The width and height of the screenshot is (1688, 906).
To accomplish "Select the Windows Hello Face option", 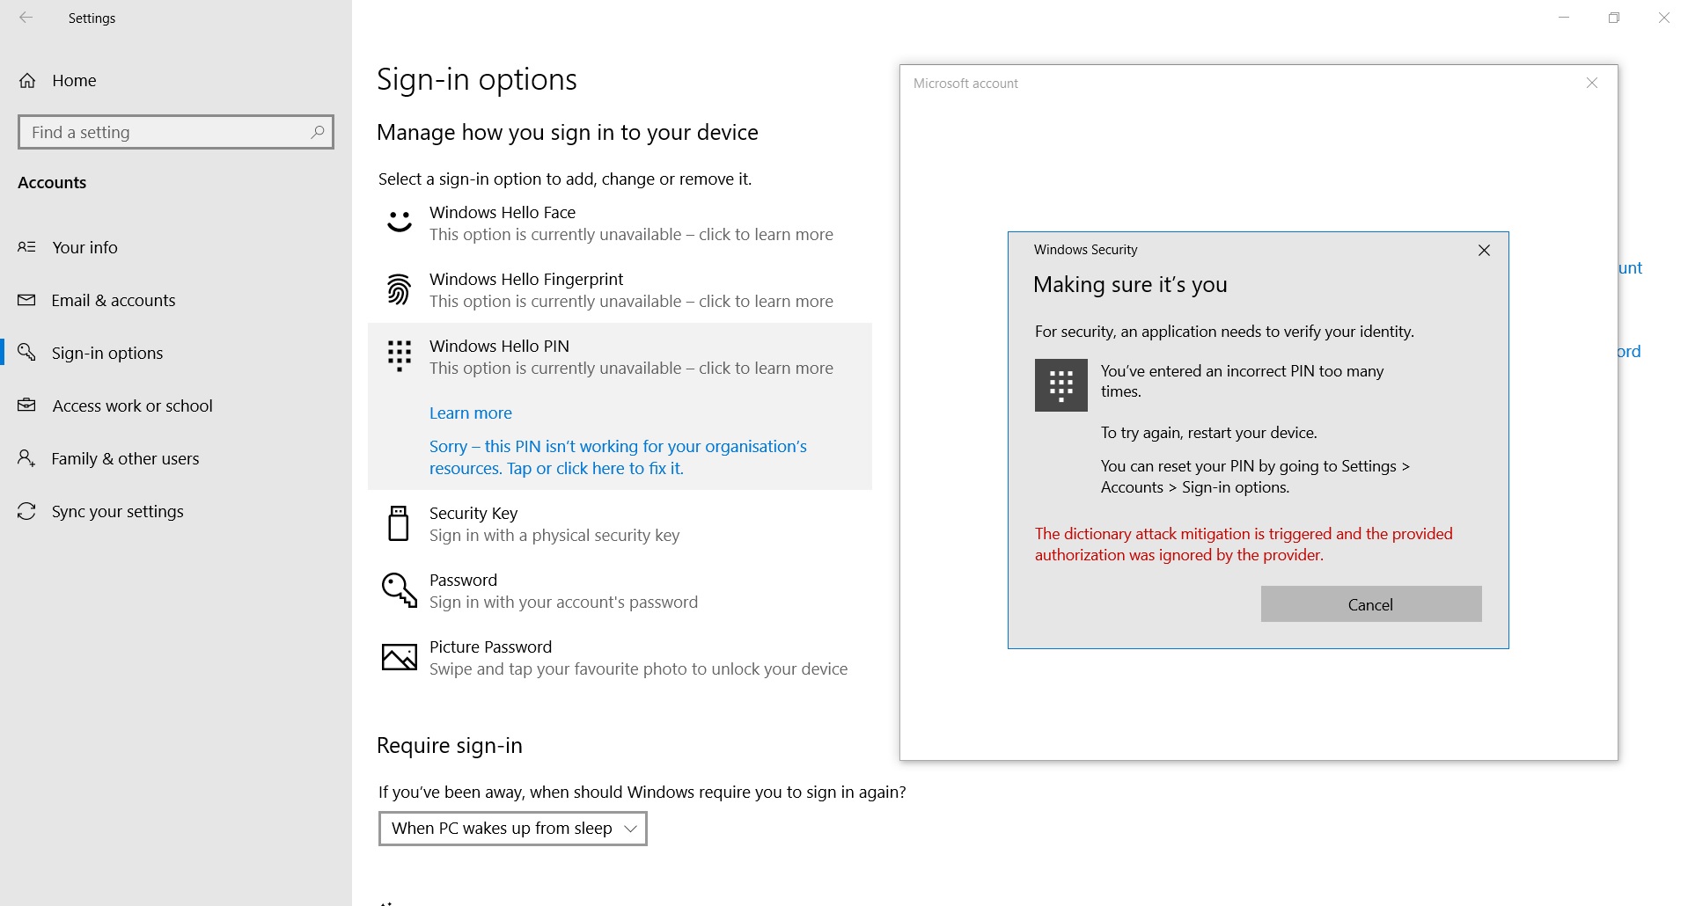I will (x=620, y=223).
